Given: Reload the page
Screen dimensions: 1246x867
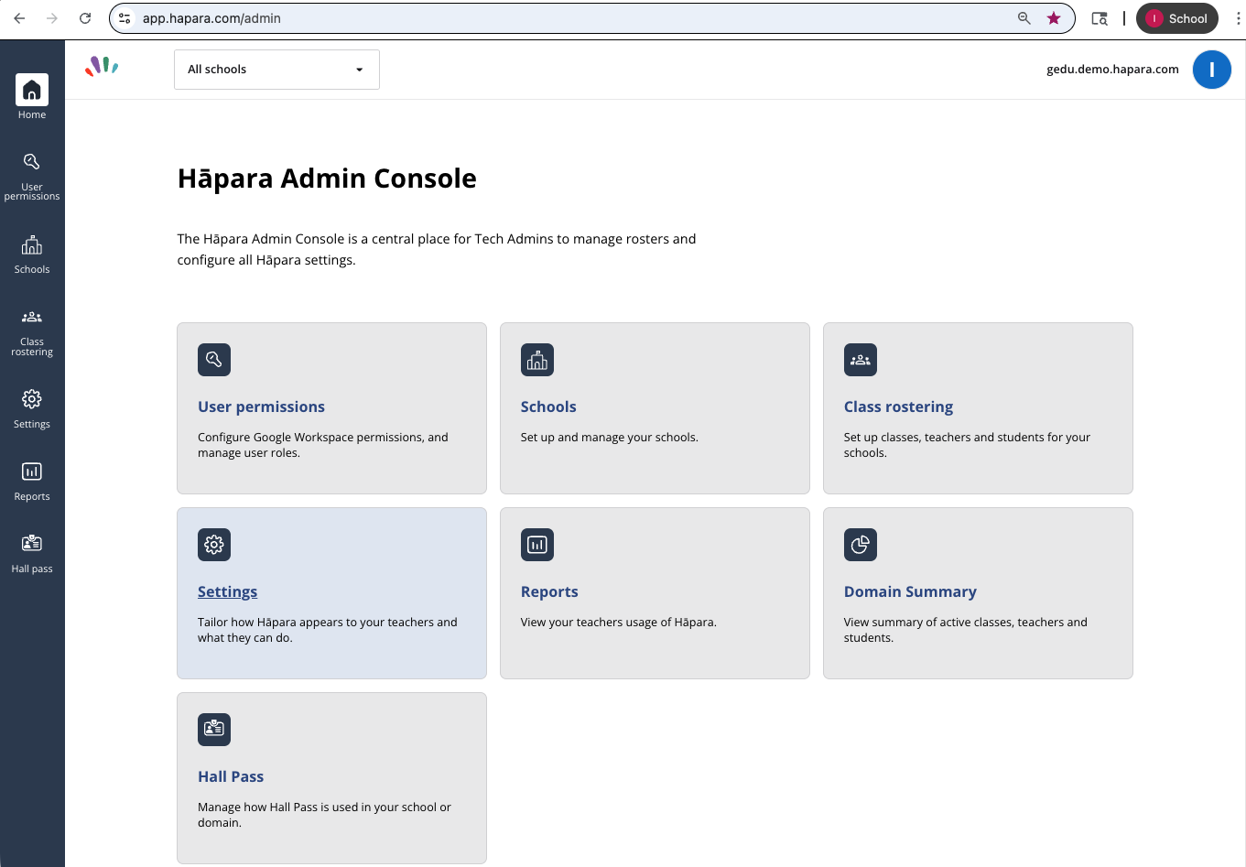Looking at the screenshot, I should [x=85, y=18].
